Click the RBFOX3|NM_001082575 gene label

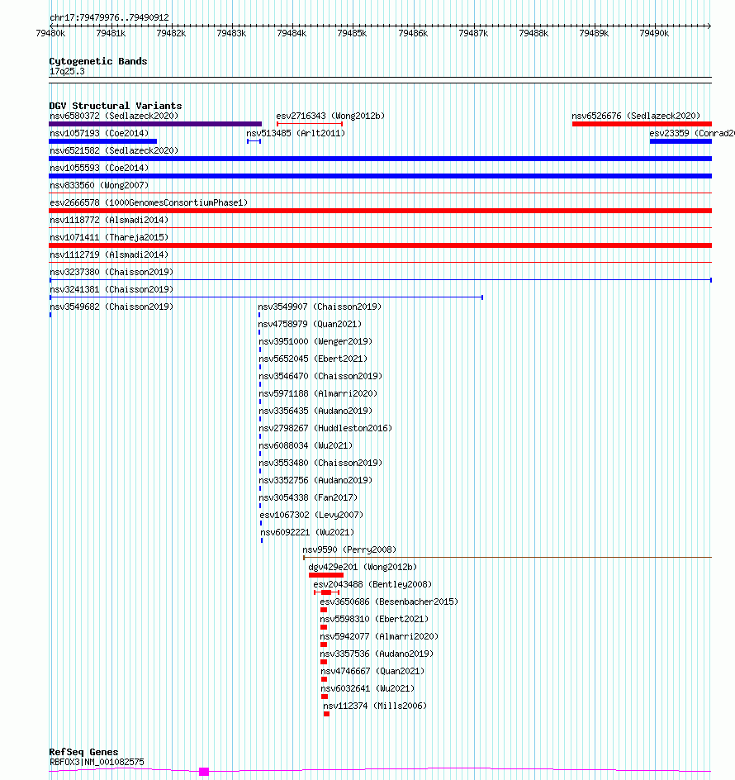click(97, 762)
